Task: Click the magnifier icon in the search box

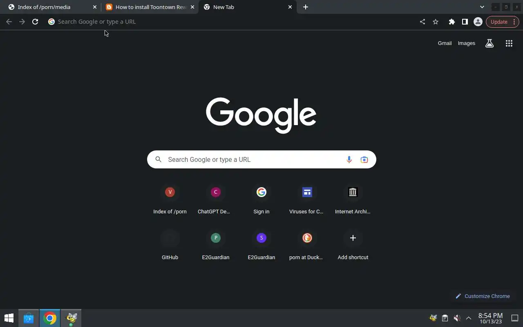Action: 159,159
